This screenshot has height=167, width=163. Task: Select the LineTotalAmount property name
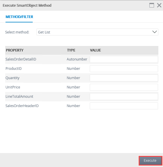(x=19, y=97)
